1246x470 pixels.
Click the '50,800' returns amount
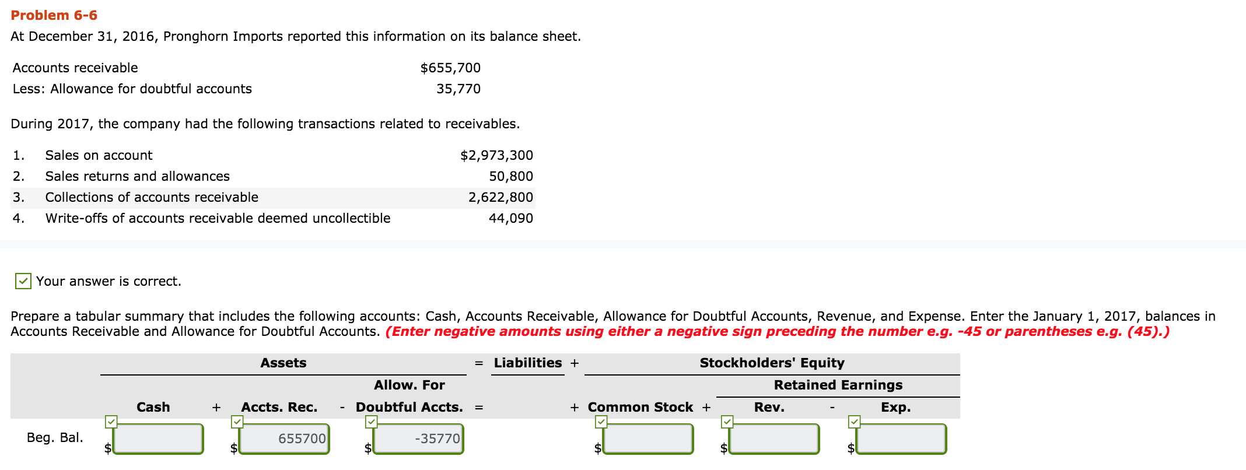point(511,176)
